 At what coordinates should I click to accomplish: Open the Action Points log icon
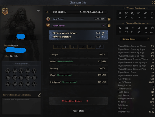pos(109,25)
